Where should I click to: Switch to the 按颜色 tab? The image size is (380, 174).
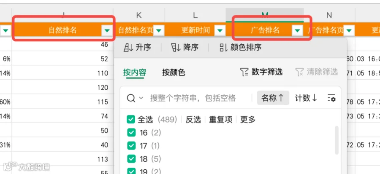coord(174,72)
